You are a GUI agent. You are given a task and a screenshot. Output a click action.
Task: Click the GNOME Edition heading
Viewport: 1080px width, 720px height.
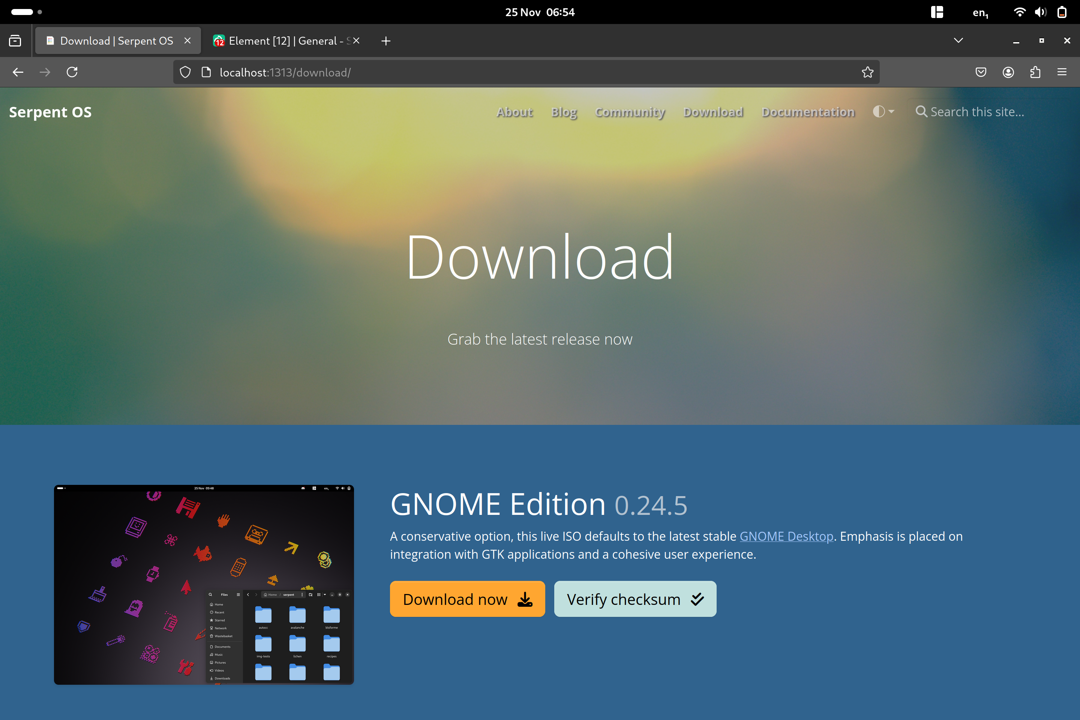(x=498, y=504)
